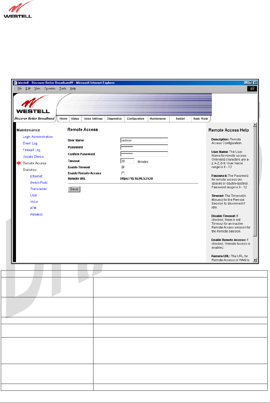
Task: Open the Tools menu
Action: pos(63,89)
